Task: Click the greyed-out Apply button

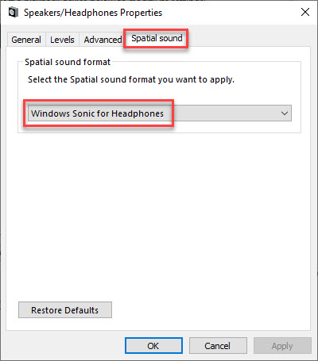Action: click(x=282, y=346)
